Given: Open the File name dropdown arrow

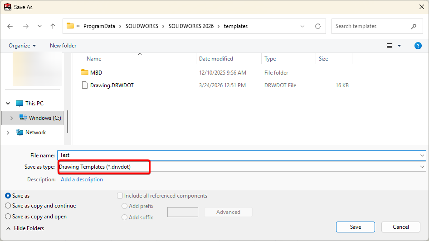Looking at the screenshot, I should 422,155.
